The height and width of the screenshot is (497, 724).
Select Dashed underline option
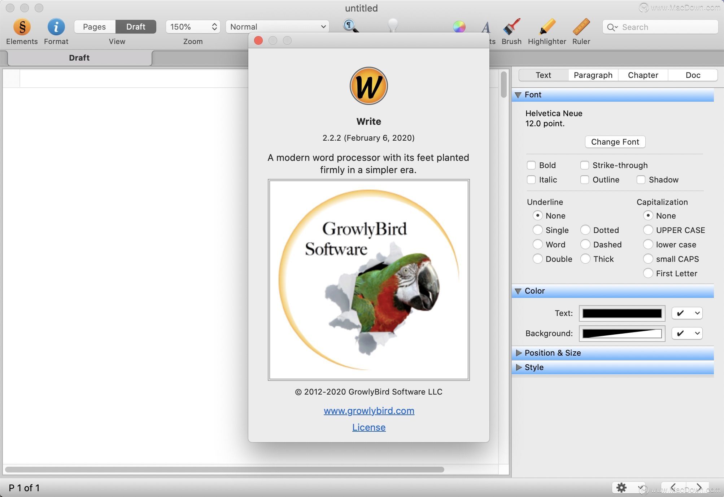click(585, 245)
